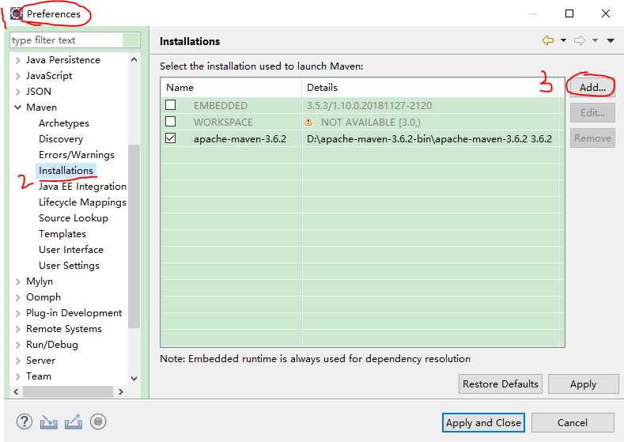Select the apache-maven-3.6.2 name cell
This screenshot has width=624, height=442.
pyautogui.click(x=240, y=139)
